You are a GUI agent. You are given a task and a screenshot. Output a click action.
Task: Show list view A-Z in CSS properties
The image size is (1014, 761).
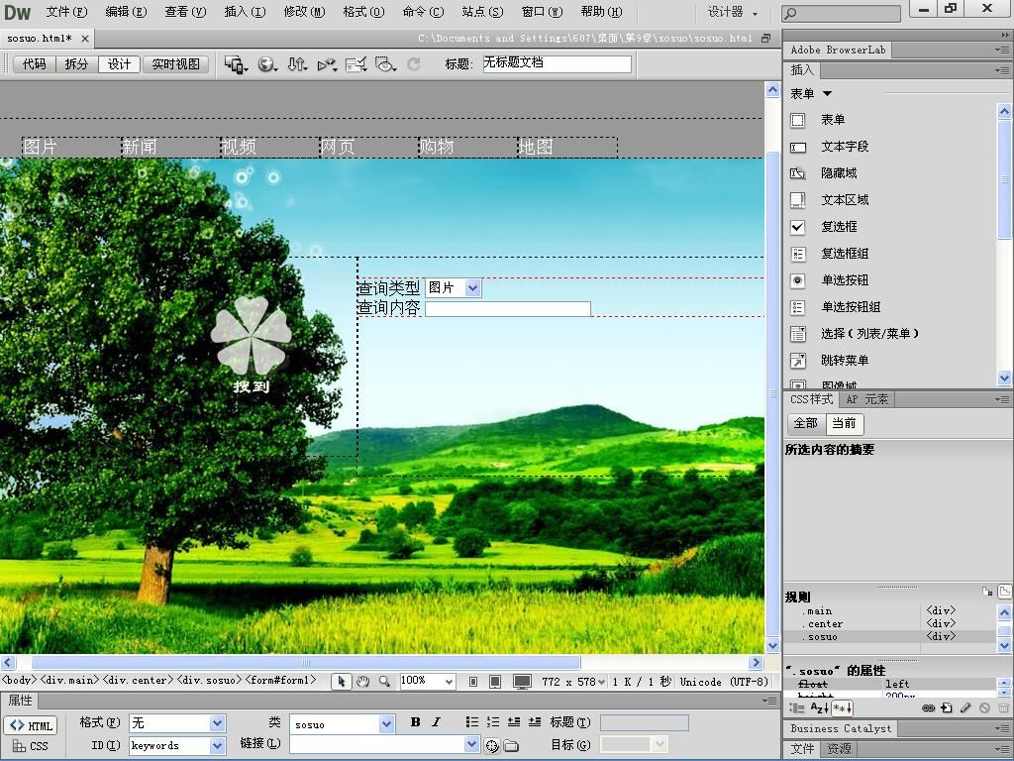[x=819, y=707]
